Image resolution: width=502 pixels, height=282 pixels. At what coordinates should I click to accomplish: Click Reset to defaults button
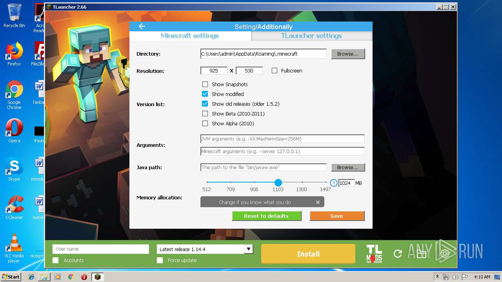pyautogui.click(x=266, y=216)
